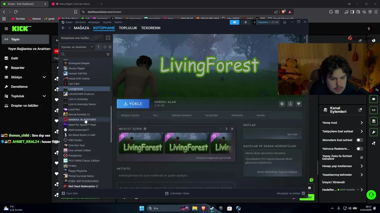Click the activity comment input field
Screen dimensions: 380x213
point(176,175)
